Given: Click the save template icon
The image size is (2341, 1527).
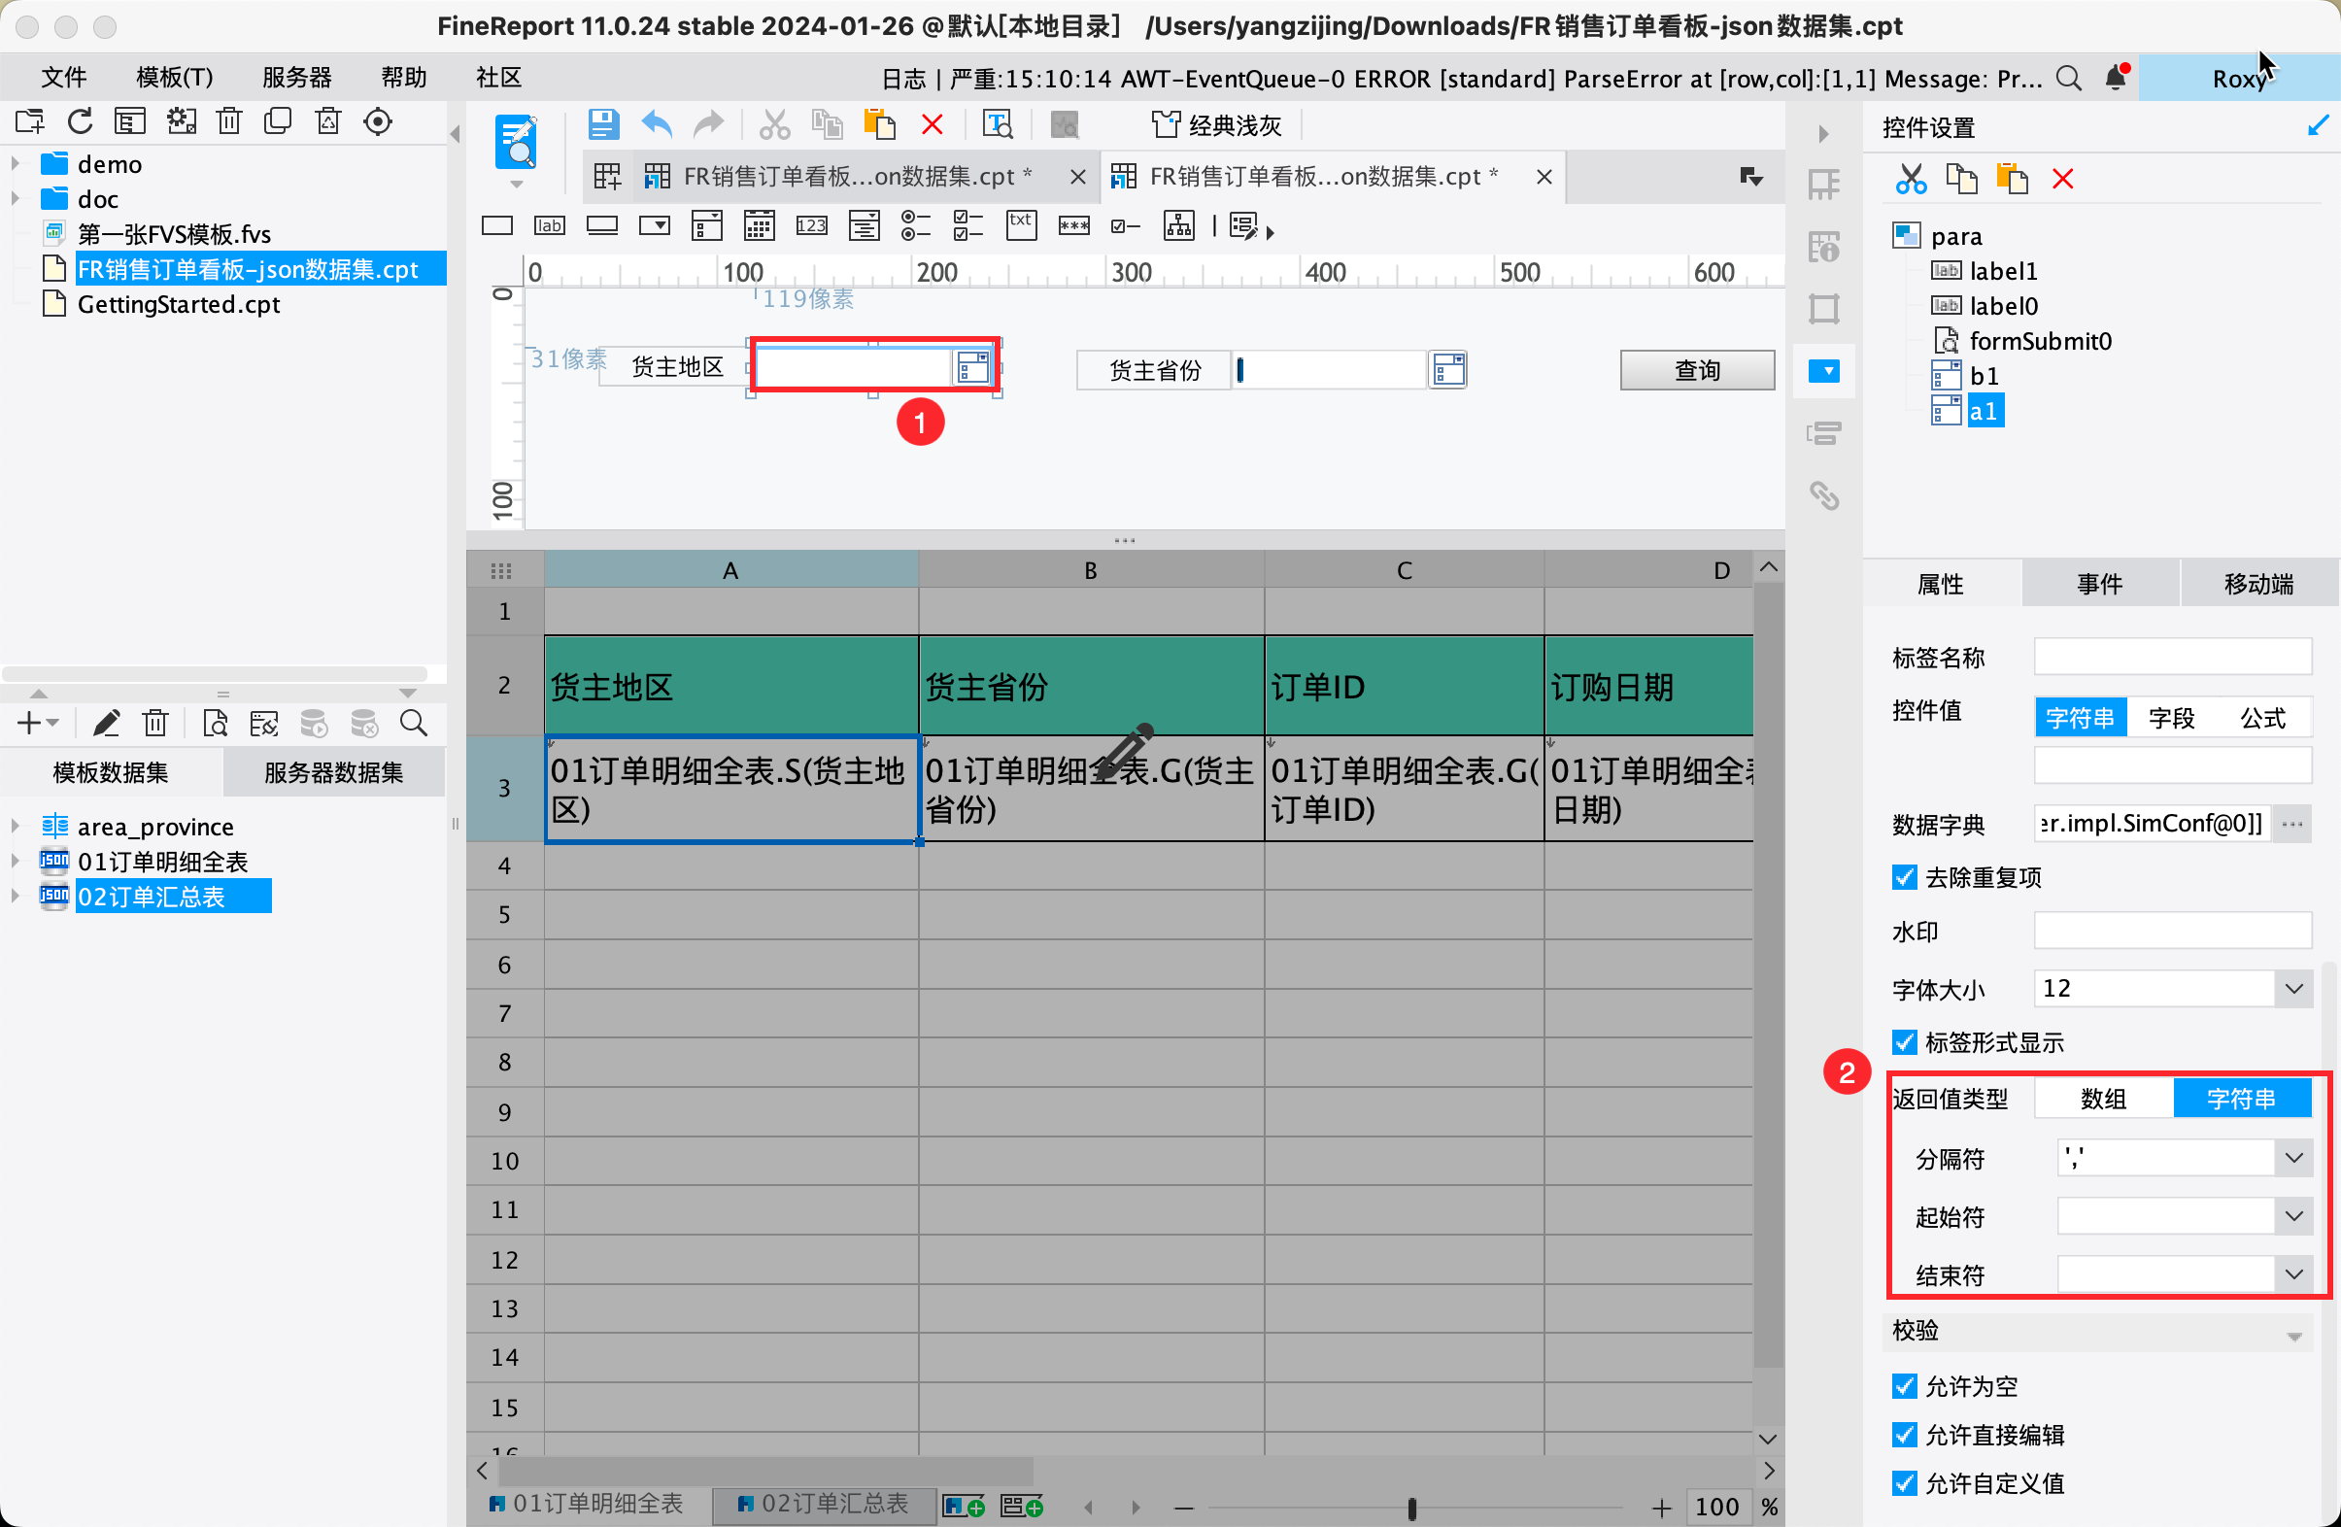Looking at the screenshot, I should click(x=602, y=125).
